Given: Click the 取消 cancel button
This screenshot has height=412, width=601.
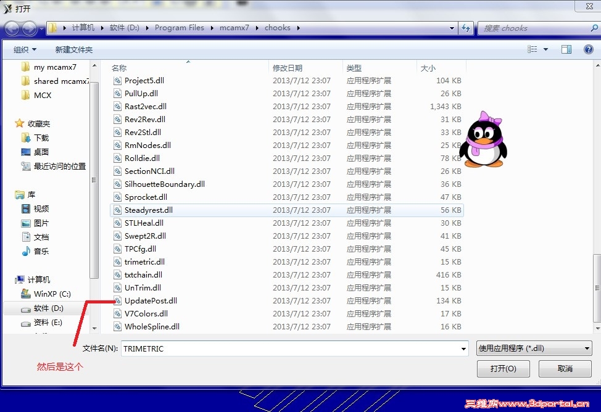Looking at the screenshot, I should click(x=565, y=368).
